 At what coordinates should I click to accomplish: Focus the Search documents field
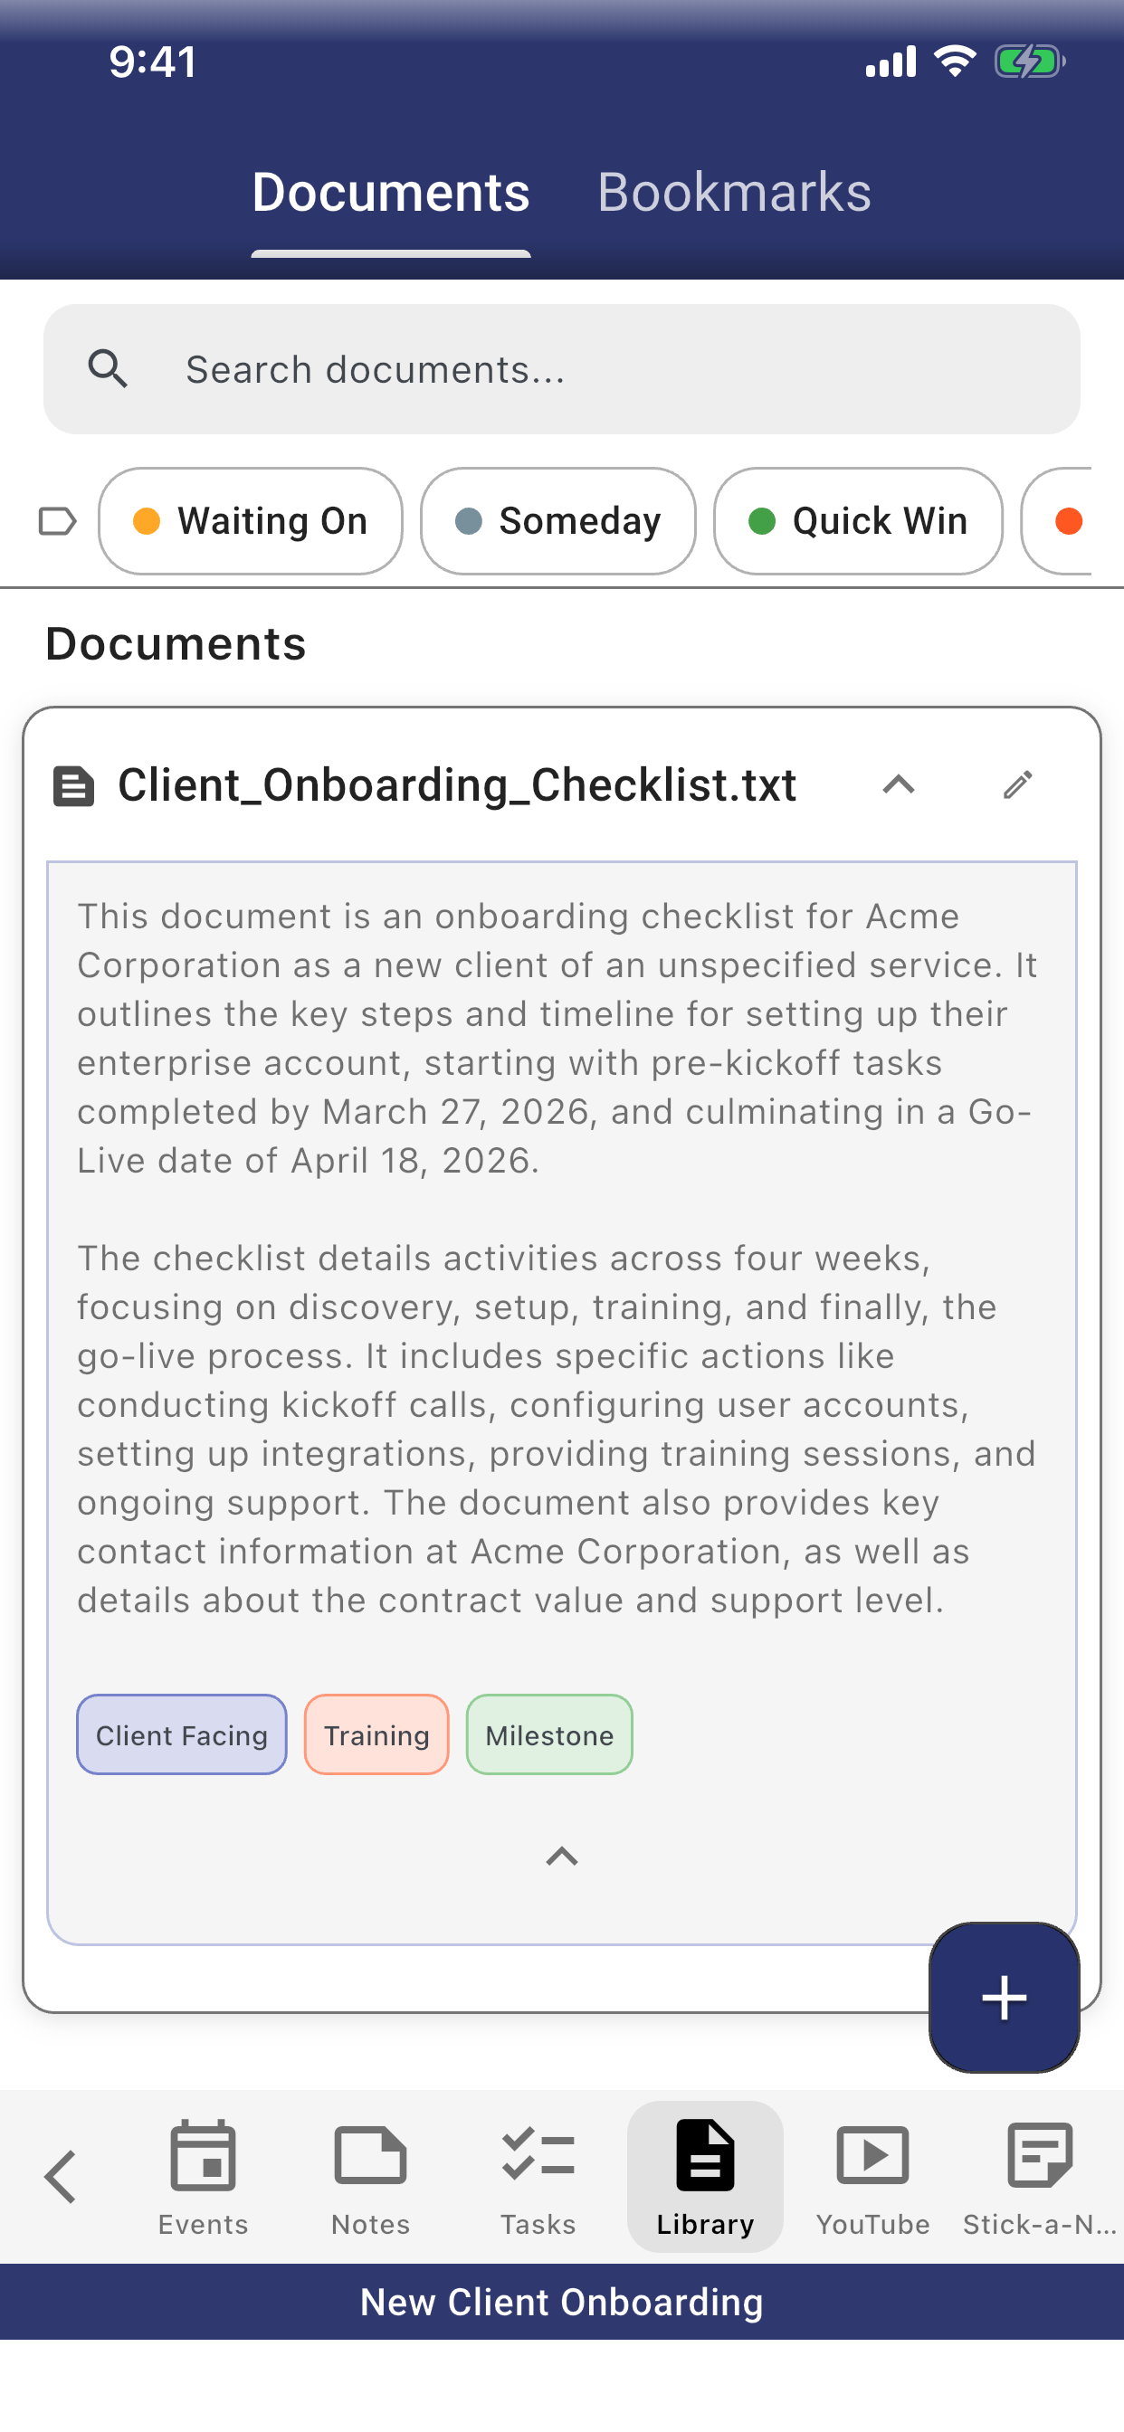tap(562, 369)
